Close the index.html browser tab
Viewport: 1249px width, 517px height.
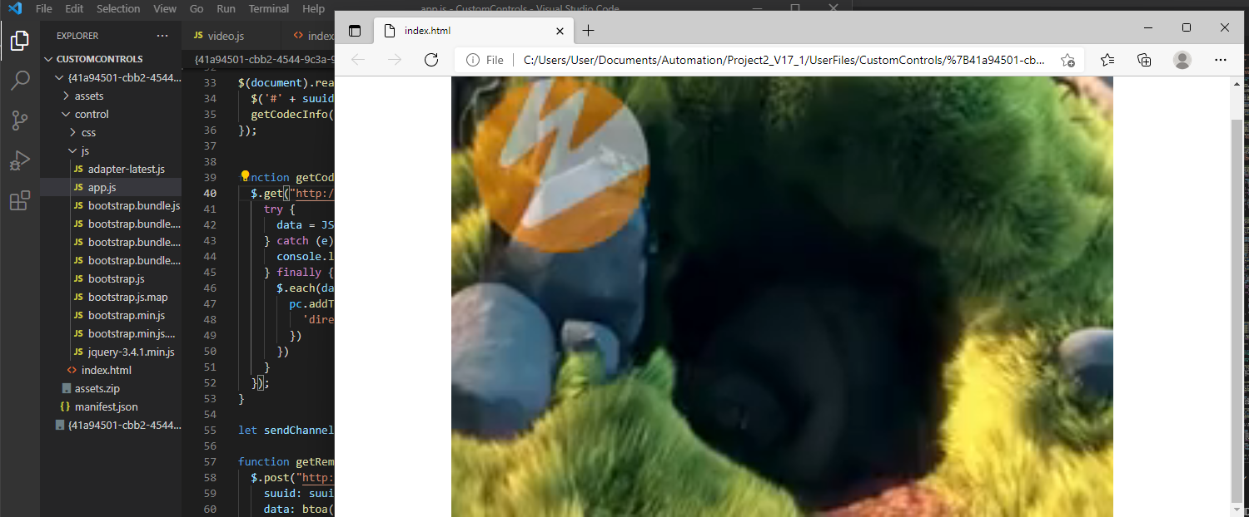point(560,31)
